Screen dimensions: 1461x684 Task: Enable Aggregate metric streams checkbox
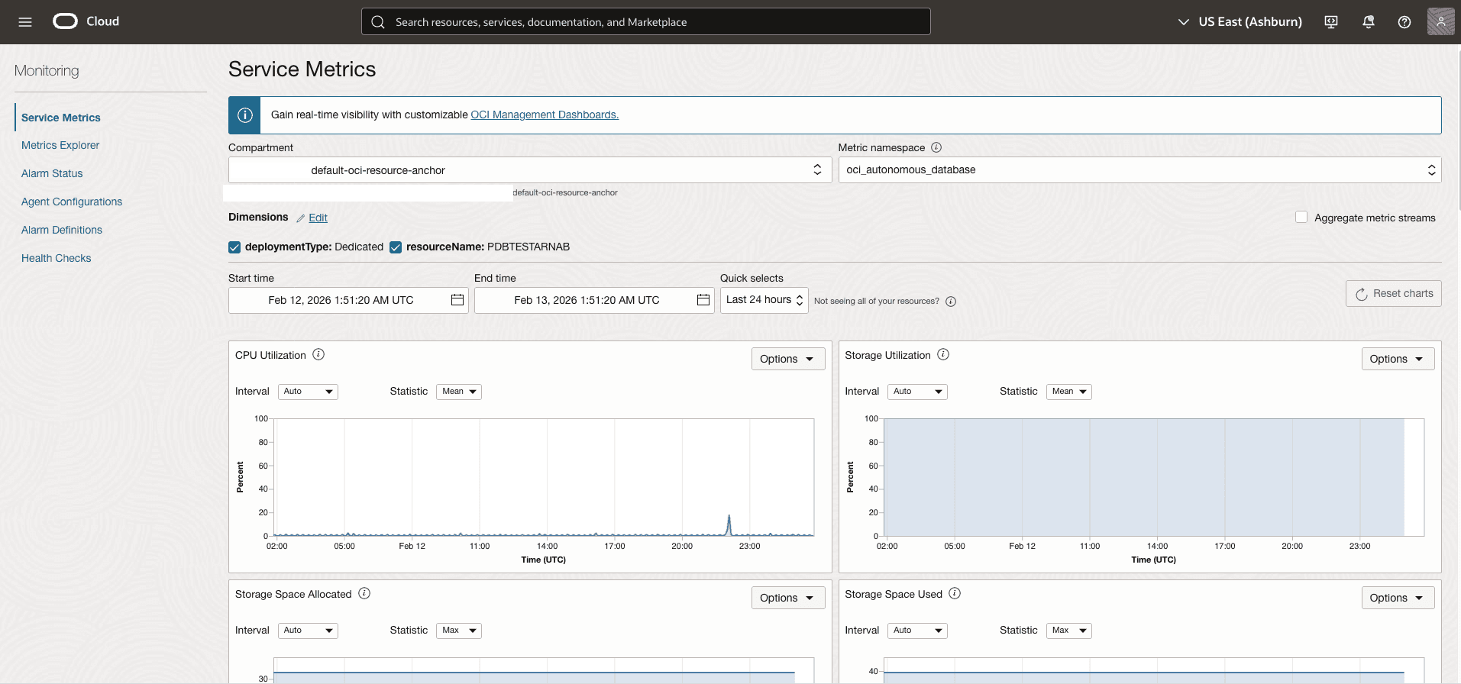tap(1301, 218)
